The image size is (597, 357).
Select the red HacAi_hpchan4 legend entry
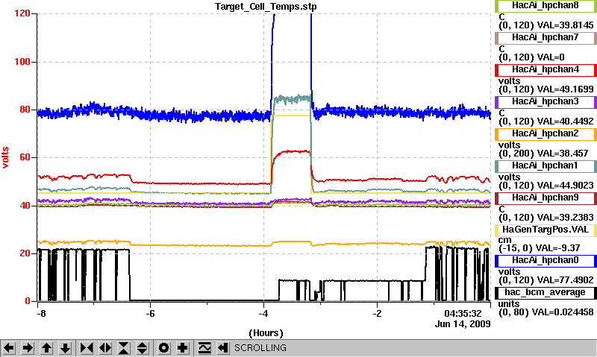point(546,69)
